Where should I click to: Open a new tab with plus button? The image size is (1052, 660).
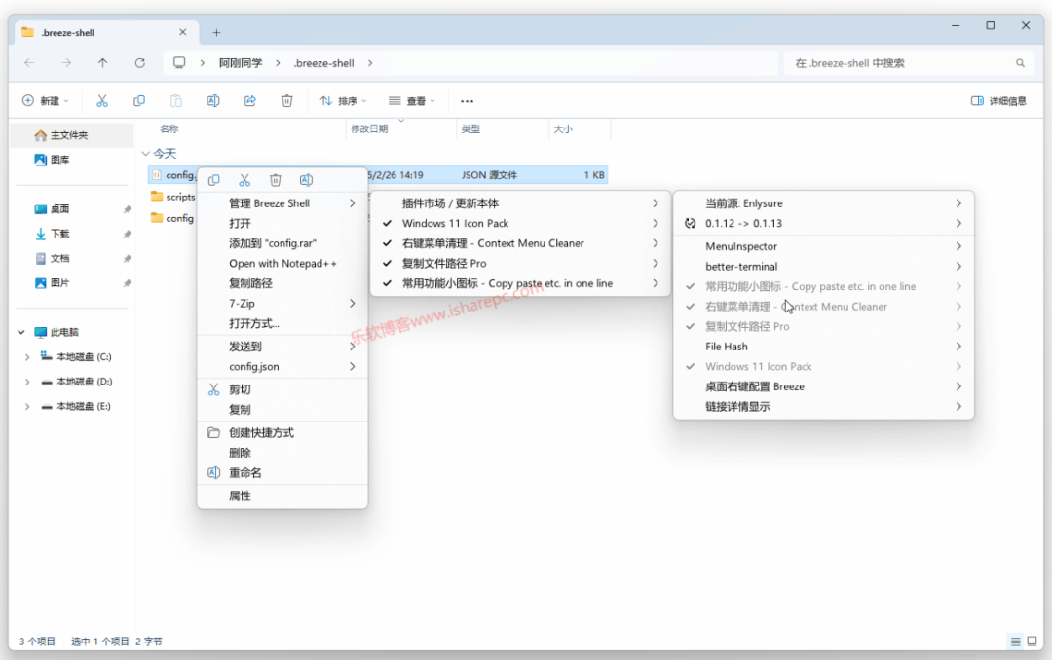click(x=216, y=32)
